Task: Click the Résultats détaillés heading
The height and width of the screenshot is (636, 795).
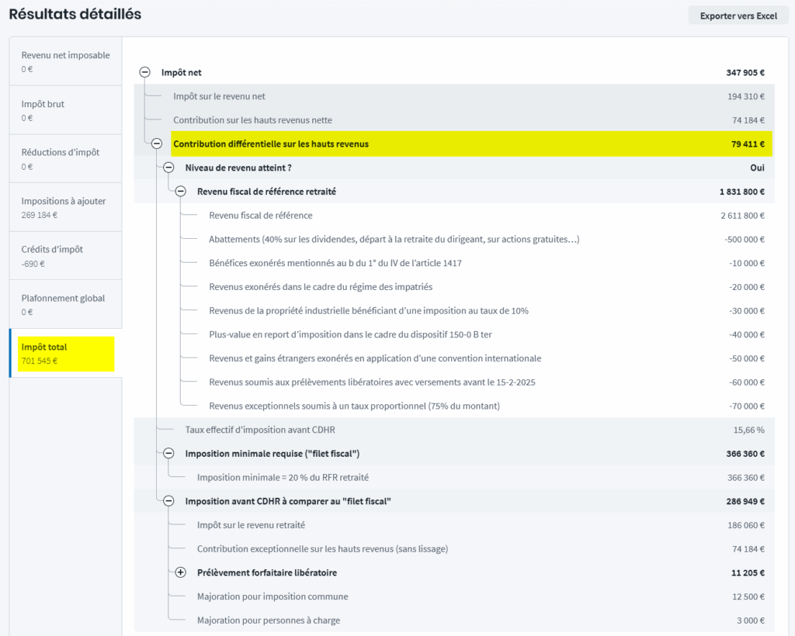Action: click(75, 14)
